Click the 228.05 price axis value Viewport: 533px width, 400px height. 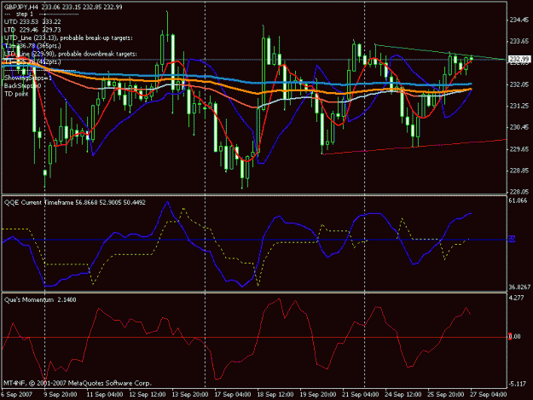coord(519,192)
